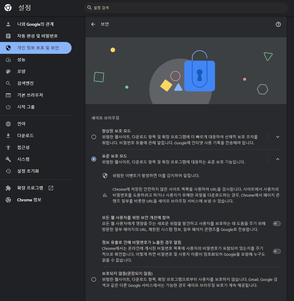Click the 향상된 보호 모드 heading text
Image resolution: width=294 pixels, height=301 pixels.
[116, 131]
